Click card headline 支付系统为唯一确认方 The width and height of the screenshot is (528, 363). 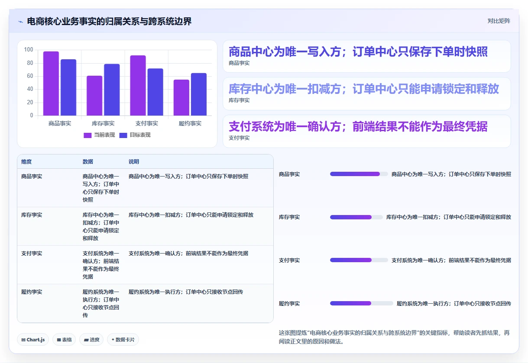(358, 127)
